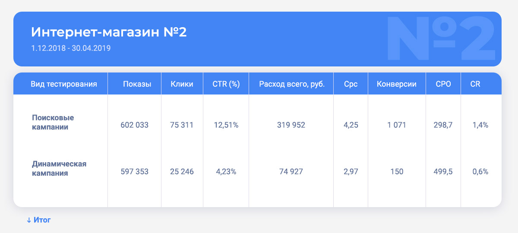Click the Интернет-магазин №2 title
Image resolution: width=518 pixels, height=233 pixels.
pos(109,32)
